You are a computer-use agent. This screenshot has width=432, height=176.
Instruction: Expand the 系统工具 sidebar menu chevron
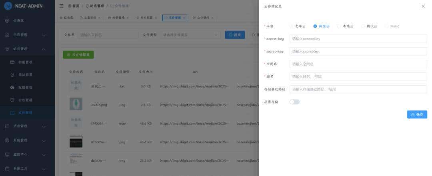(x=44, y=169)
